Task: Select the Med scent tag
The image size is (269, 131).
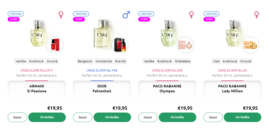Action: (x=216, y=61)
